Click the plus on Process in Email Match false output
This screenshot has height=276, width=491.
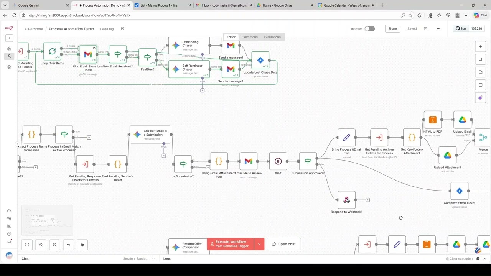click(89, 137)
